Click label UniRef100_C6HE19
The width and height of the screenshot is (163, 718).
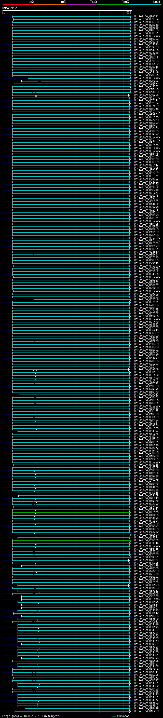(x=146, y=386)
